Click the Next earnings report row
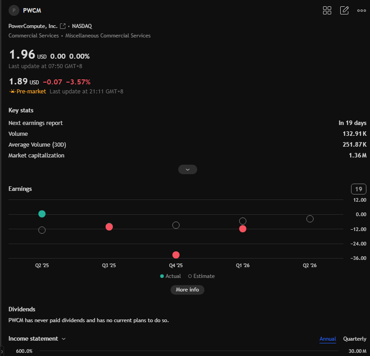Screen dimensions: 370x356 (187, 123)
